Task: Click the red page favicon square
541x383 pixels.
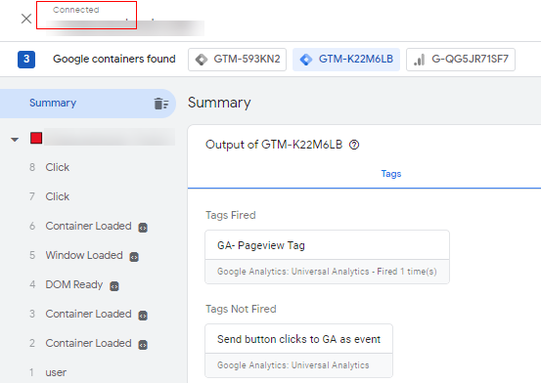Action: click(36, 138)
